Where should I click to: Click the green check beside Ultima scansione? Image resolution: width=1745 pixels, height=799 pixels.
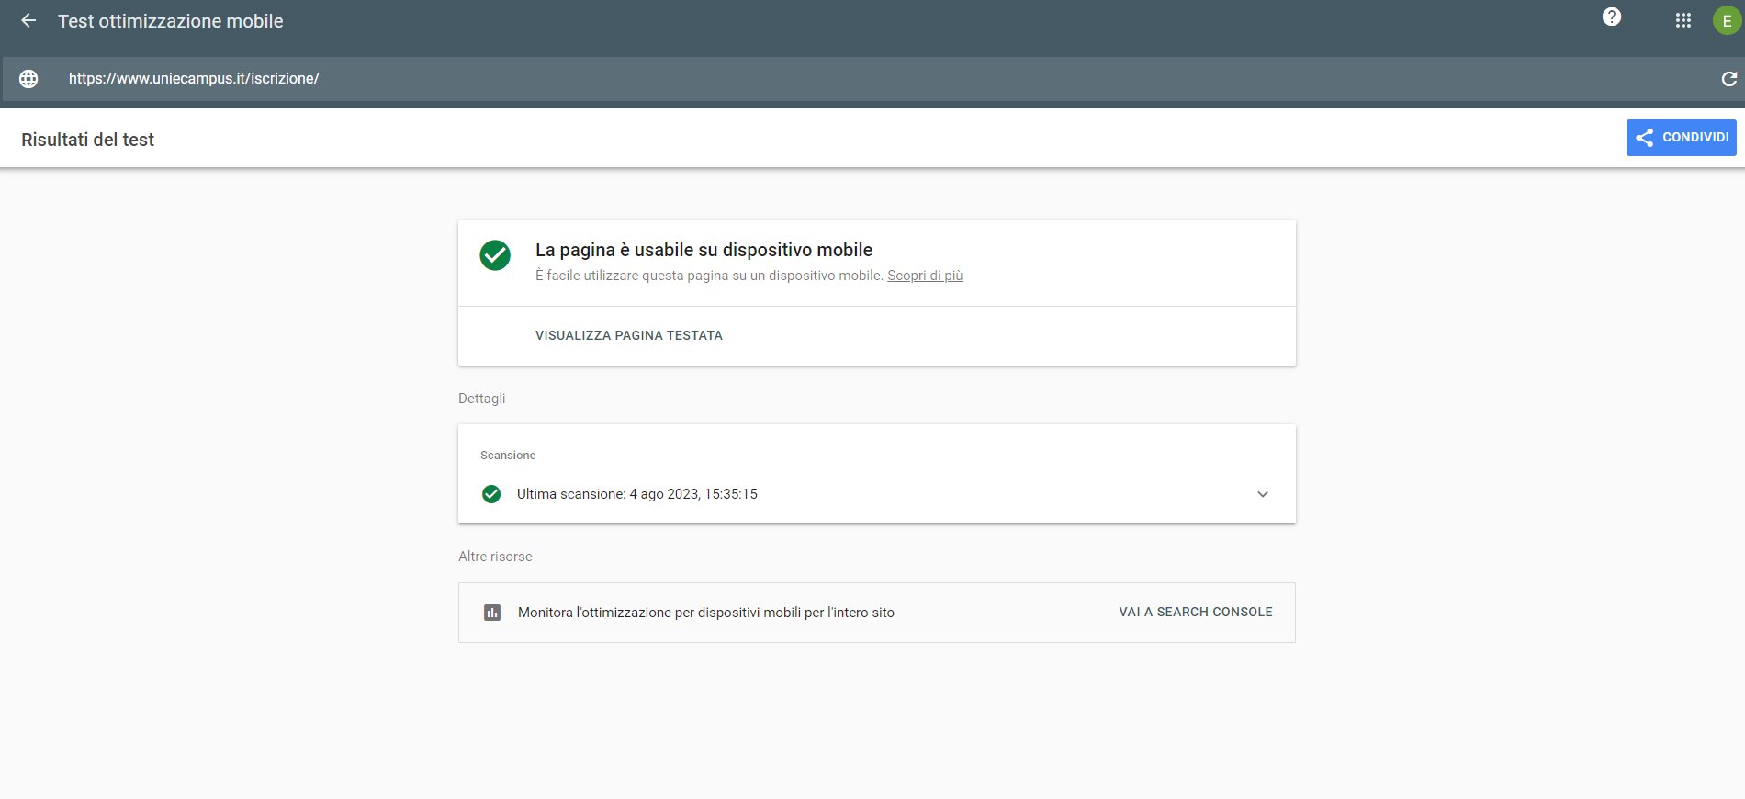coord(491,494)
